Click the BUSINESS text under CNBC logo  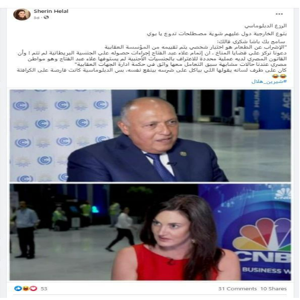coord(262,270)
